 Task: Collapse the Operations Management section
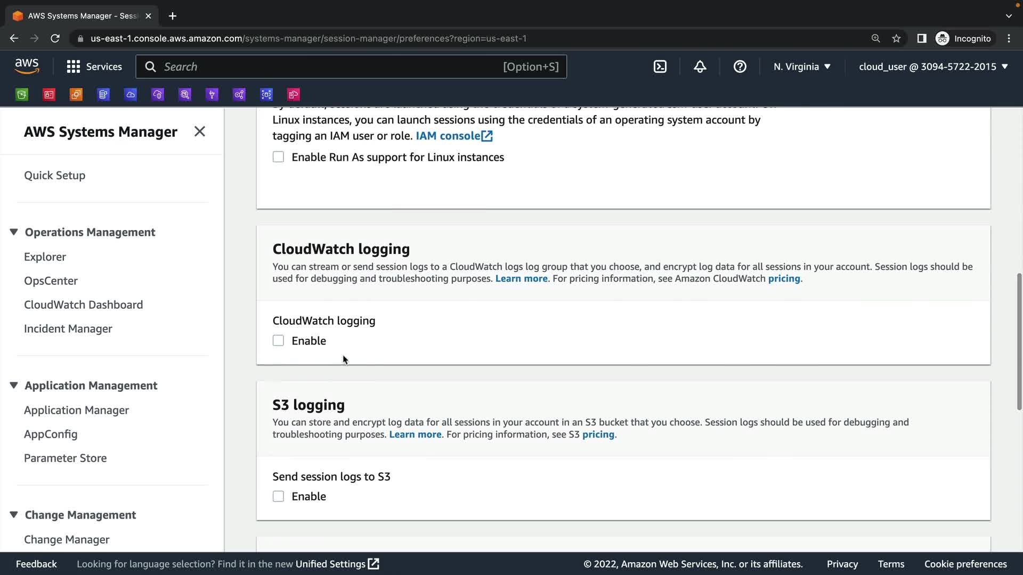(14, 232)
